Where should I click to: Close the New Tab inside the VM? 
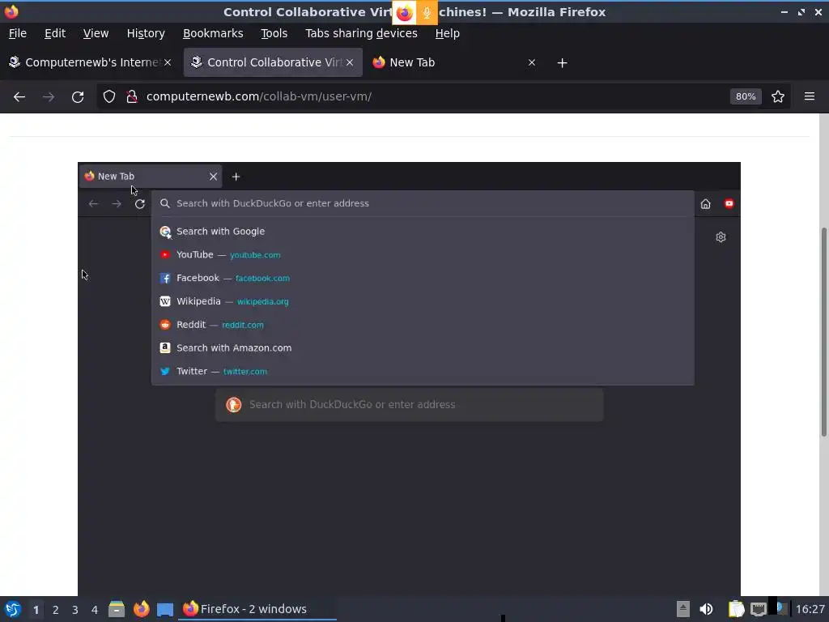click(x=213, y=177)
